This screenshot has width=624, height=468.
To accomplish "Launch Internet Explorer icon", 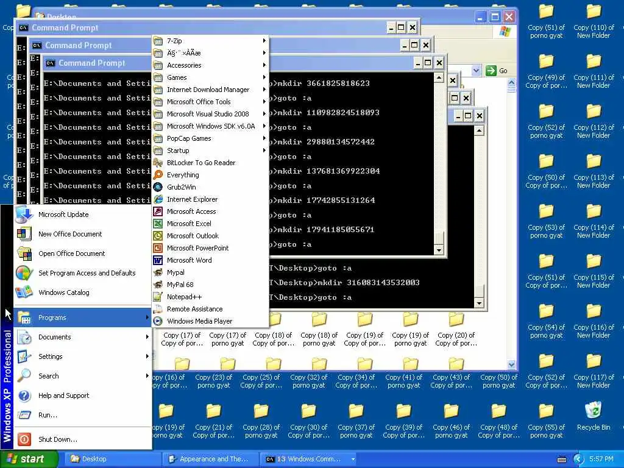I will click(158, 199).
